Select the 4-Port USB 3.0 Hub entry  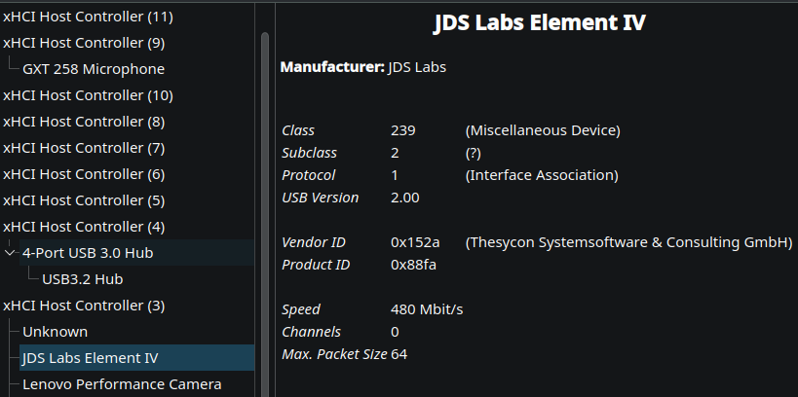tap(137, 253)
